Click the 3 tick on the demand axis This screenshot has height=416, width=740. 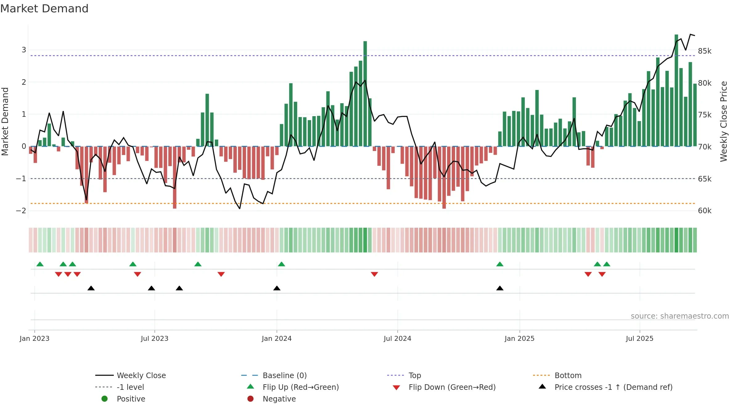click(24, 50)
